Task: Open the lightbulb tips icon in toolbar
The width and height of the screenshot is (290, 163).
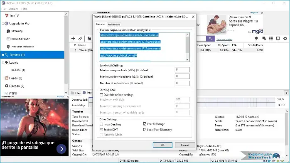Action: [x=256, y=39]
